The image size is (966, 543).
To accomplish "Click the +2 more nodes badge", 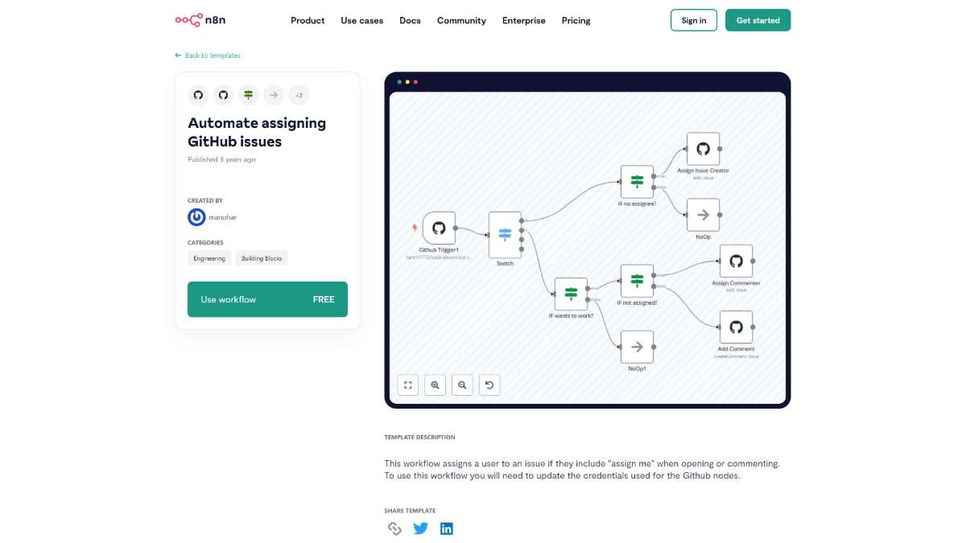I will tap(299, 95).
